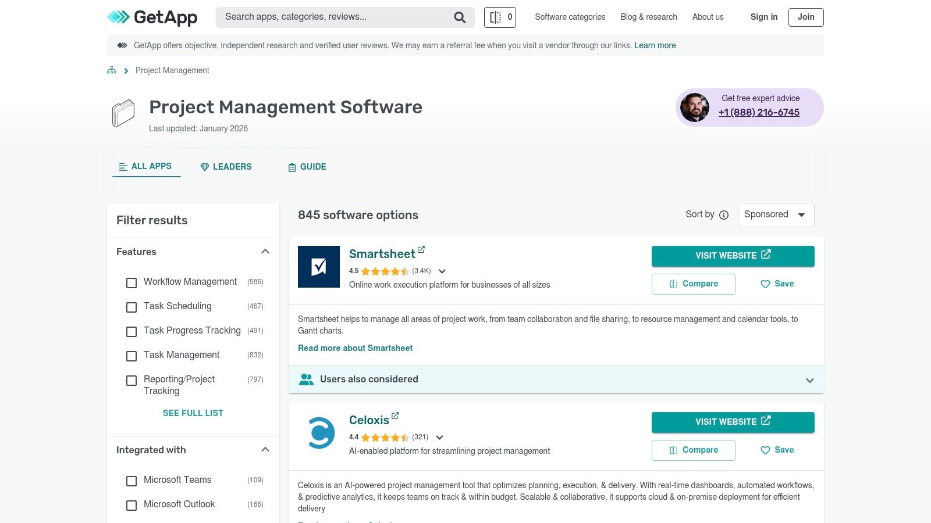Open the Sponsored sort dropdown

776,214
